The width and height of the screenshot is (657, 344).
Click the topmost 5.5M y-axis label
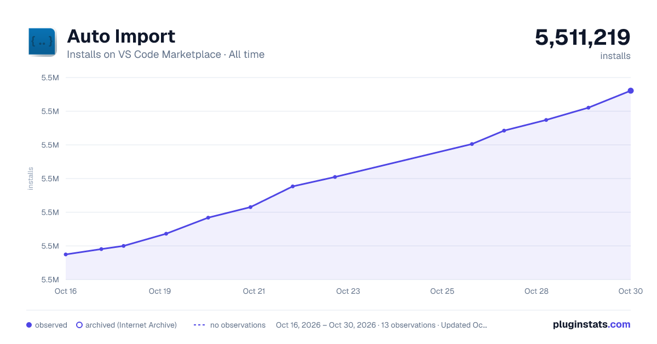50,78
